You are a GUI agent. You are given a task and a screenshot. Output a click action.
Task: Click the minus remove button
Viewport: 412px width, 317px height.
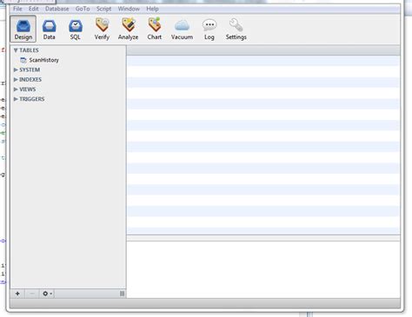(x=32, y=294)
